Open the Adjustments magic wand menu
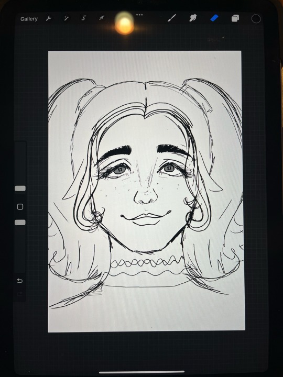This screenshot has width=283, height=377. (x=66, y=18)
